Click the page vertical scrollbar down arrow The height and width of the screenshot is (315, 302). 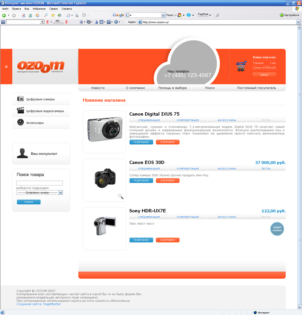point(299,307)
